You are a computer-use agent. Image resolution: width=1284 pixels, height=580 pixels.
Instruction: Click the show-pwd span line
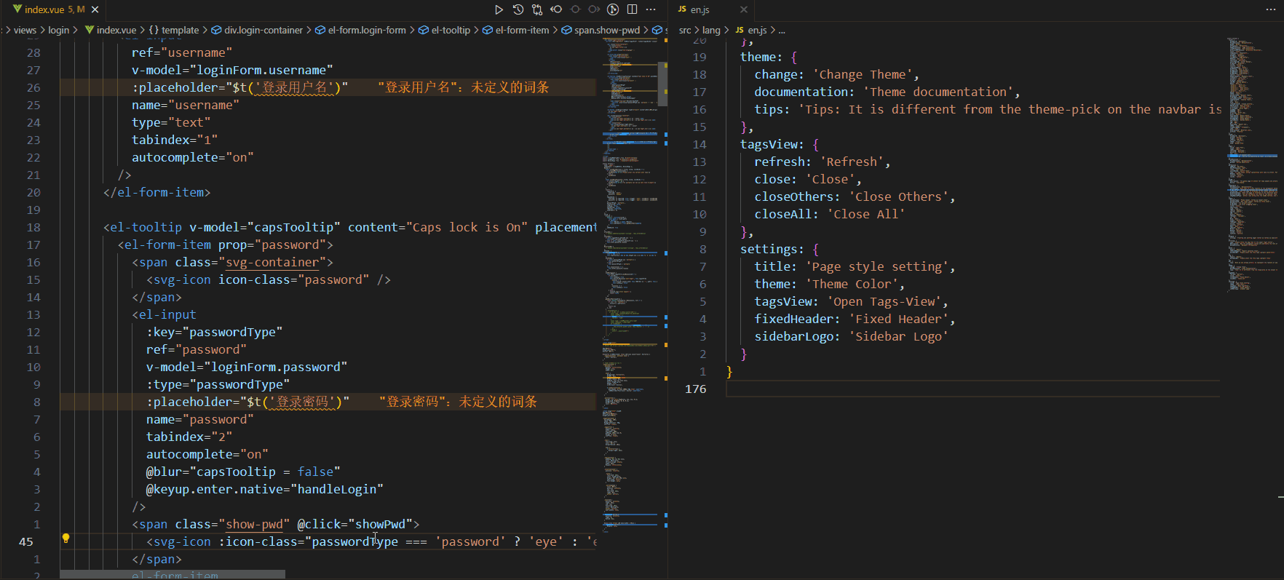coord(276,524)
